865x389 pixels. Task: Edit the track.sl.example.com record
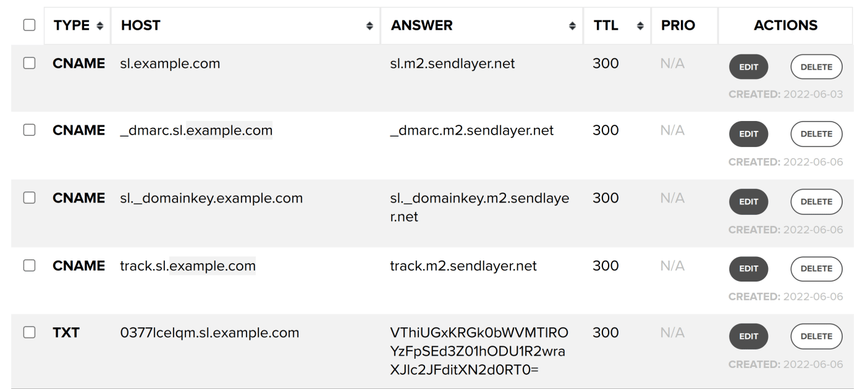pyautogui.click(x=748, y=269)
